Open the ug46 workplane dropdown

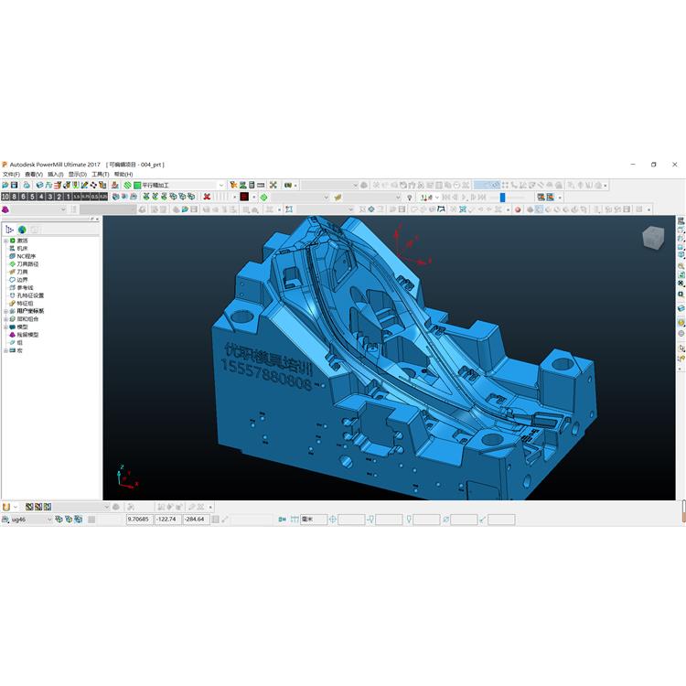coord(49,520)
